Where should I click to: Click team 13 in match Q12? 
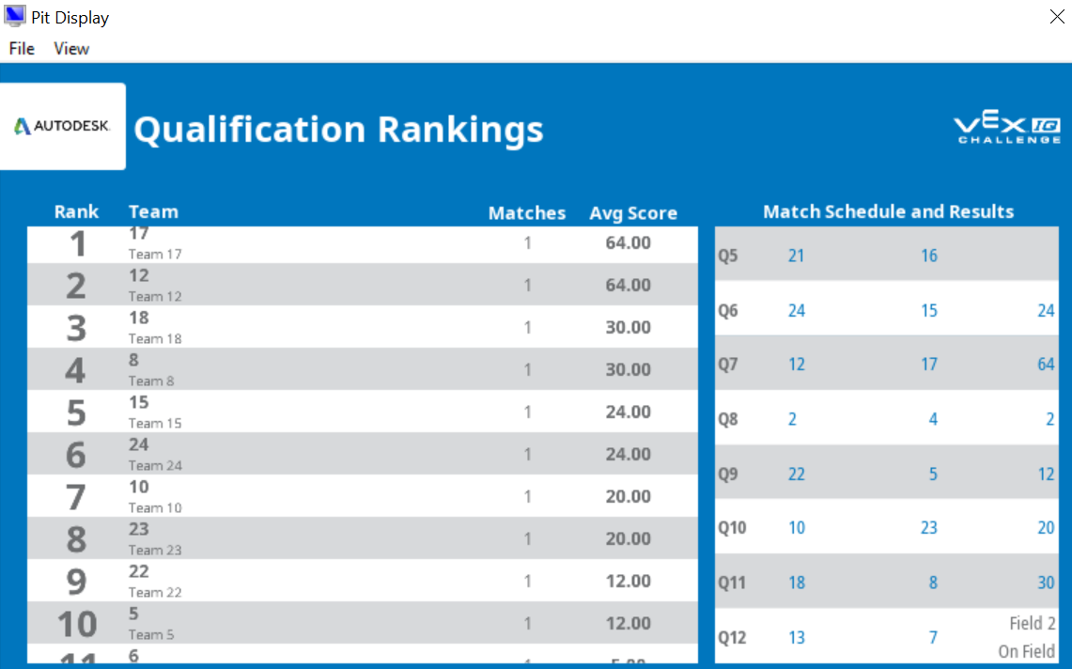pos(796,637)
